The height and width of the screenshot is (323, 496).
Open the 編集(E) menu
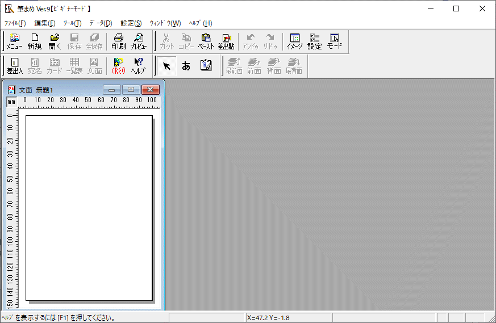pyautogui.click(x=45, y=23)
